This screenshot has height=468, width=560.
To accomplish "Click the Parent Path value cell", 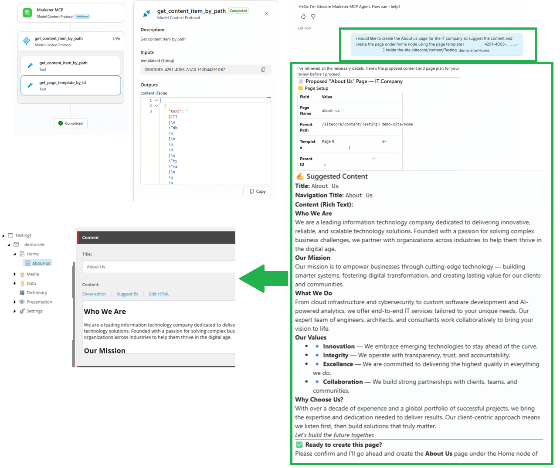I will click(361, 127).
